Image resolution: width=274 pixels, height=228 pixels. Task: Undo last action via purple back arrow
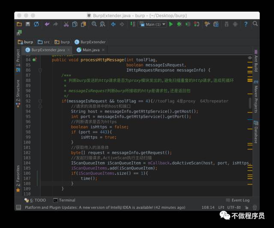click(47, 24)
